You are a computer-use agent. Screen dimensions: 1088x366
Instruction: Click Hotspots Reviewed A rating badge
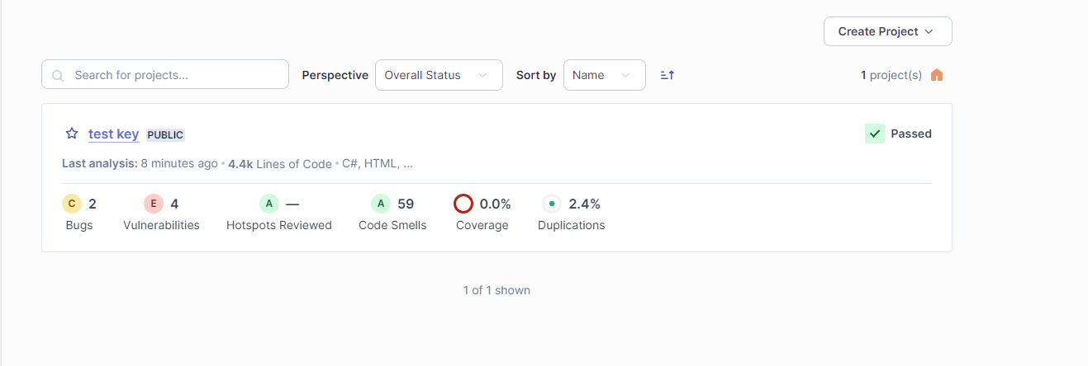pos(269,204)
